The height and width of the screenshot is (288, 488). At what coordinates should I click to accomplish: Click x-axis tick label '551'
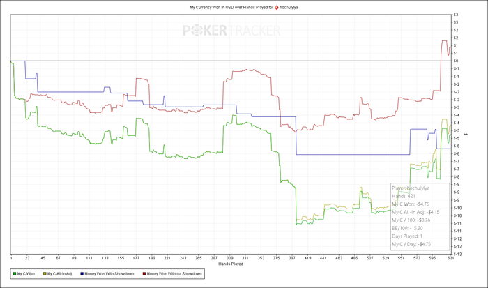point(401,258)
